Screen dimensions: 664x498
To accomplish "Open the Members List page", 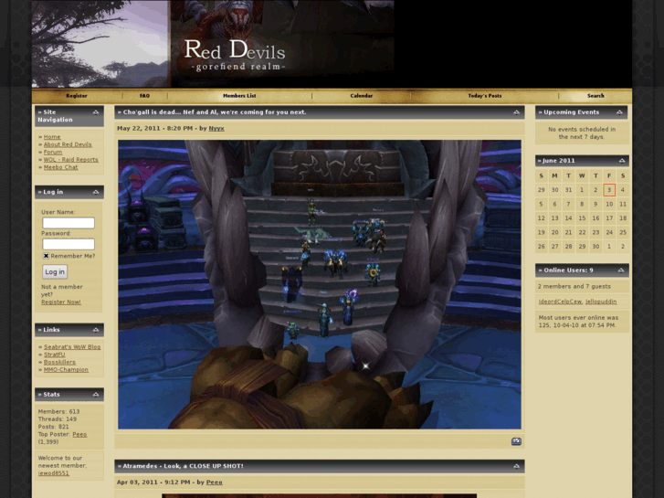I will (239, 96).
